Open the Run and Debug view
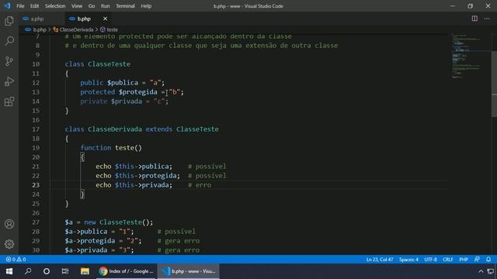 [9, 81]
